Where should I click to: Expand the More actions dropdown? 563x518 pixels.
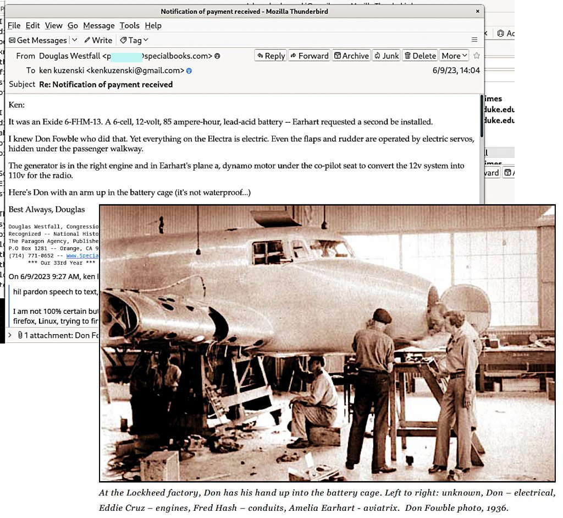(x=454, y=56)
